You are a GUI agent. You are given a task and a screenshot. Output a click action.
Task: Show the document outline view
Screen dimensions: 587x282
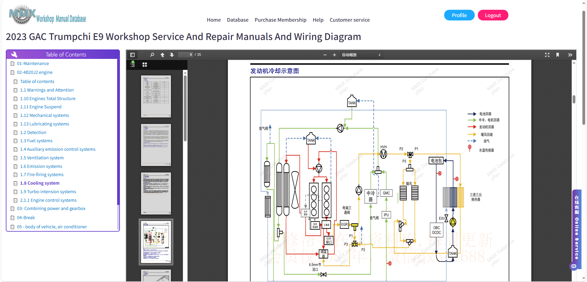coord(133,64)
